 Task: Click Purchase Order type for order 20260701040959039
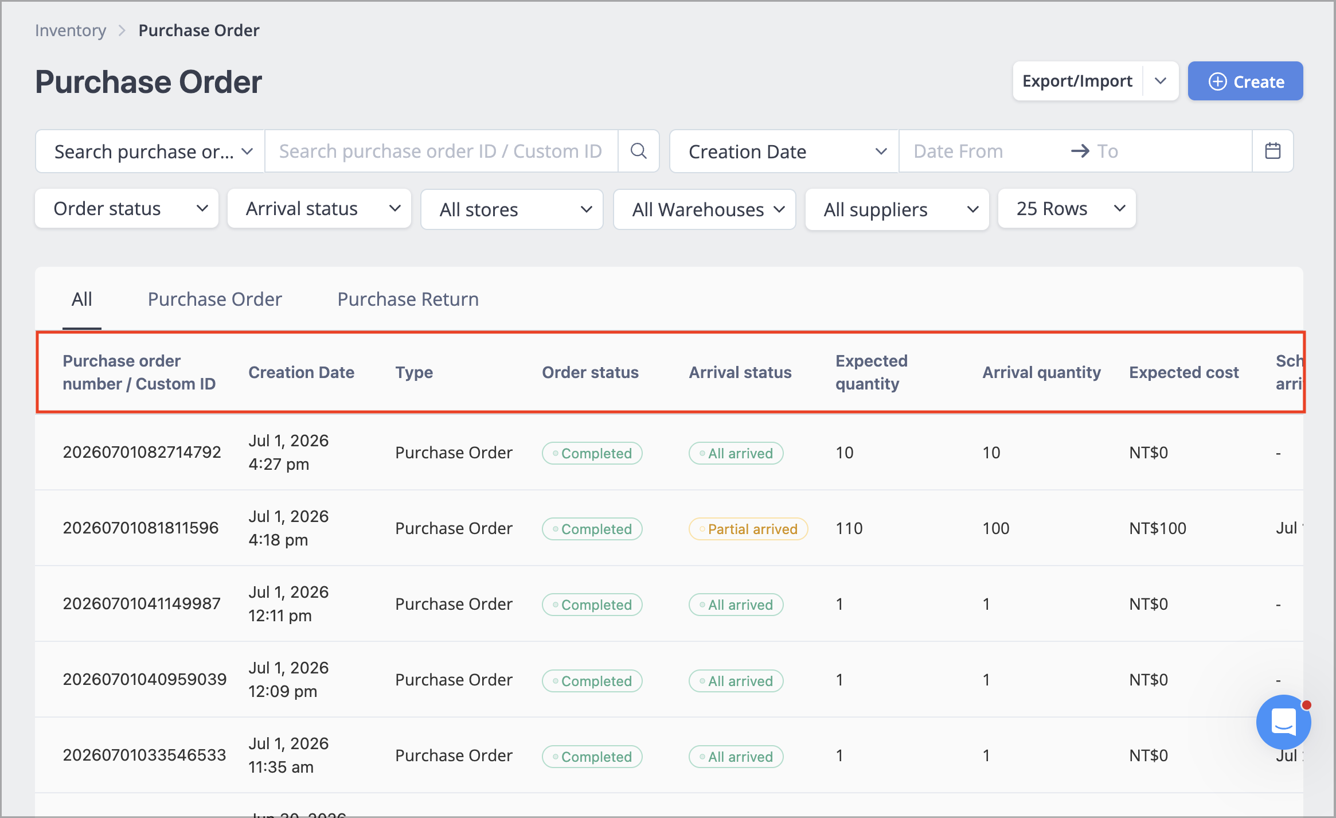click(454, 679)
